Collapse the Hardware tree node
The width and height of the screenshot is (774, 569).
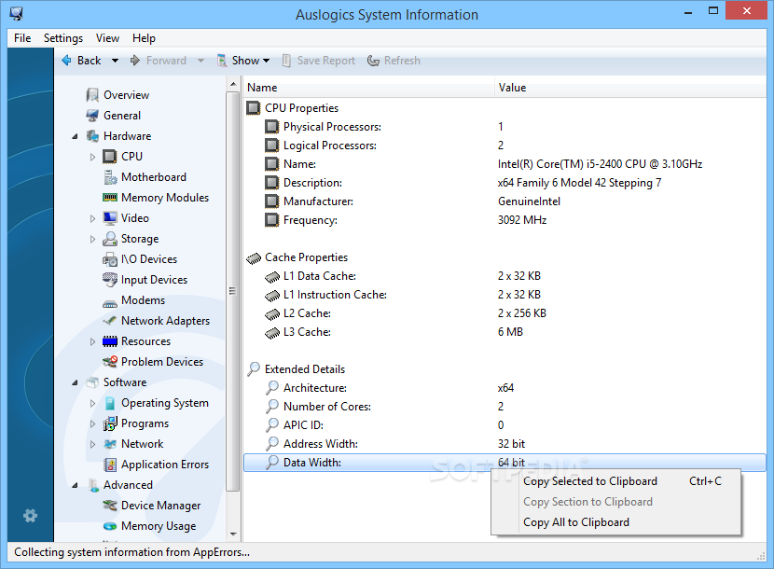click(x=75, y=136)
